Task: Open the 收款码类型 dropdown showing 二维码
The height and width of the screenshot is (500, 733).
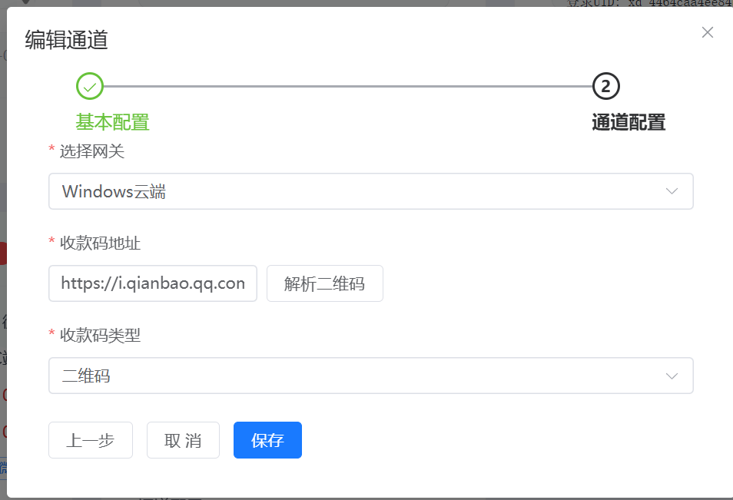Action: (x=370, y=376)
